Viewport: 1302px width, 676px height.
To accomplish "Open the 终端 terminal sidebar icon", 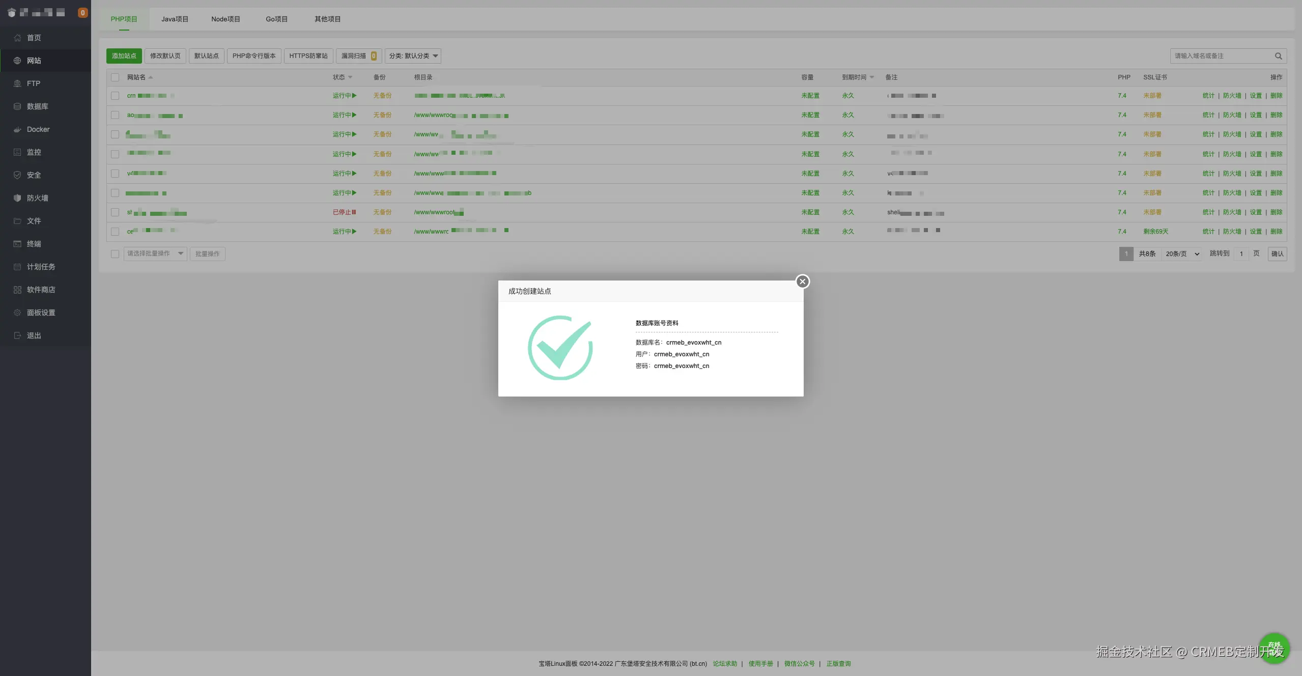I will 17,244.
